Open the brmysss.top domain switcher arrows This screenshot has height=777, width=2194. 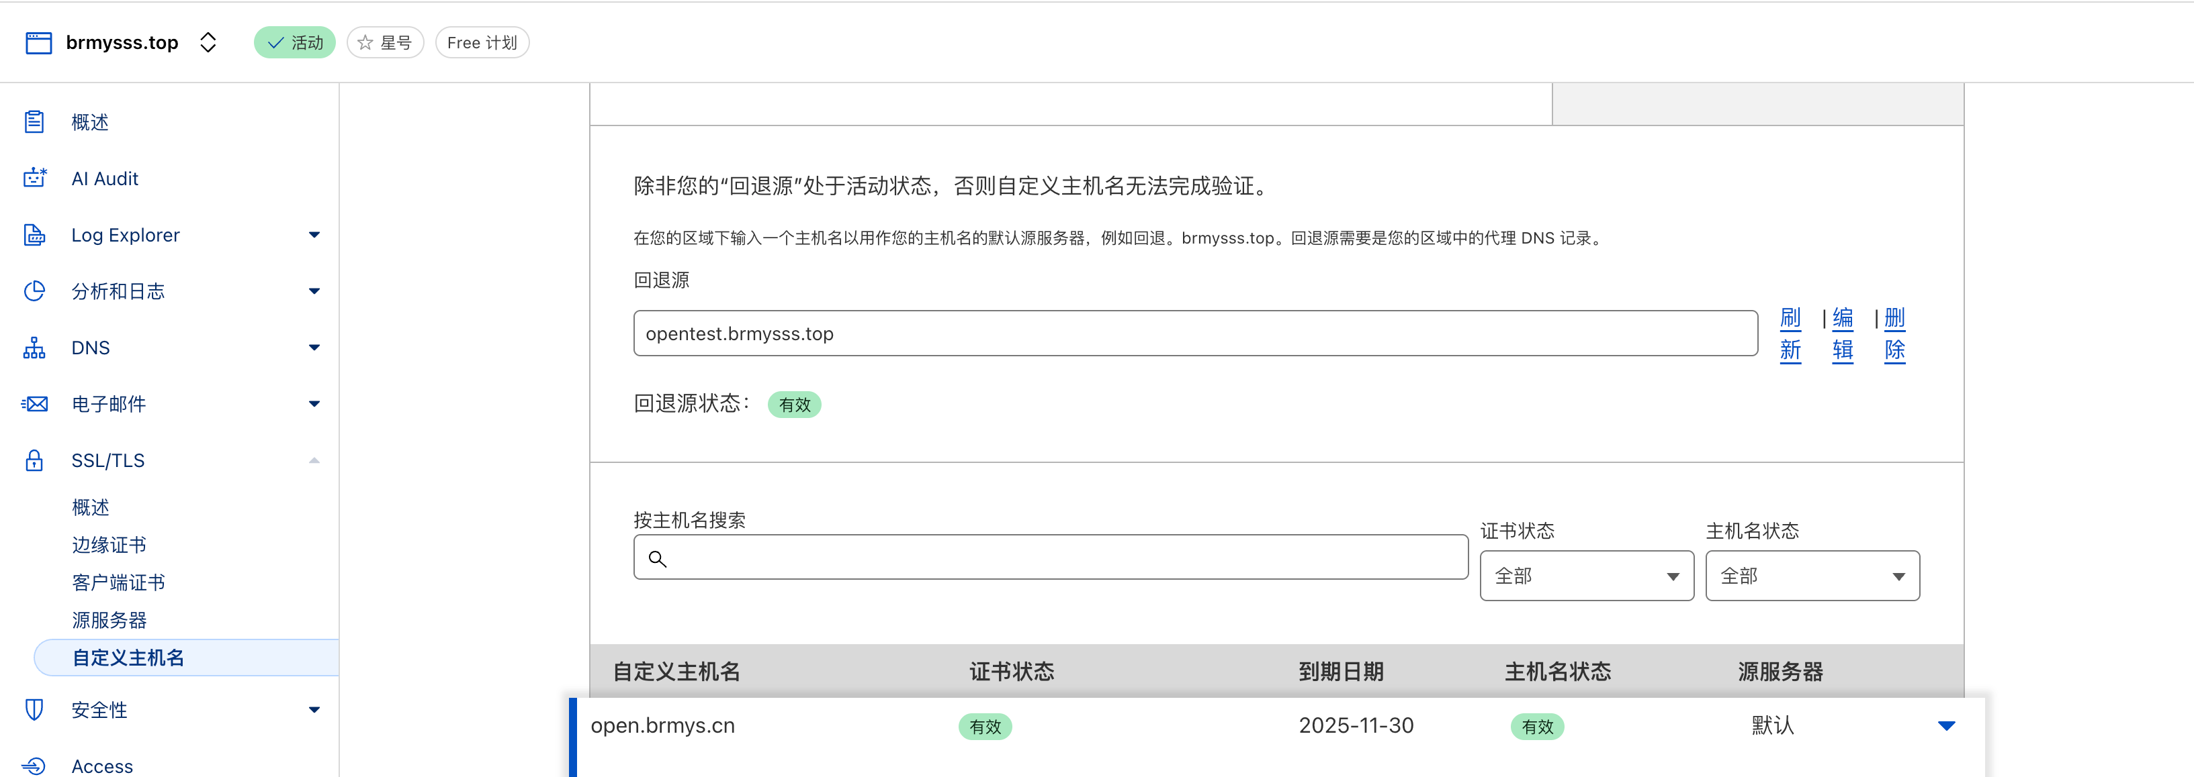coord(208,42)
